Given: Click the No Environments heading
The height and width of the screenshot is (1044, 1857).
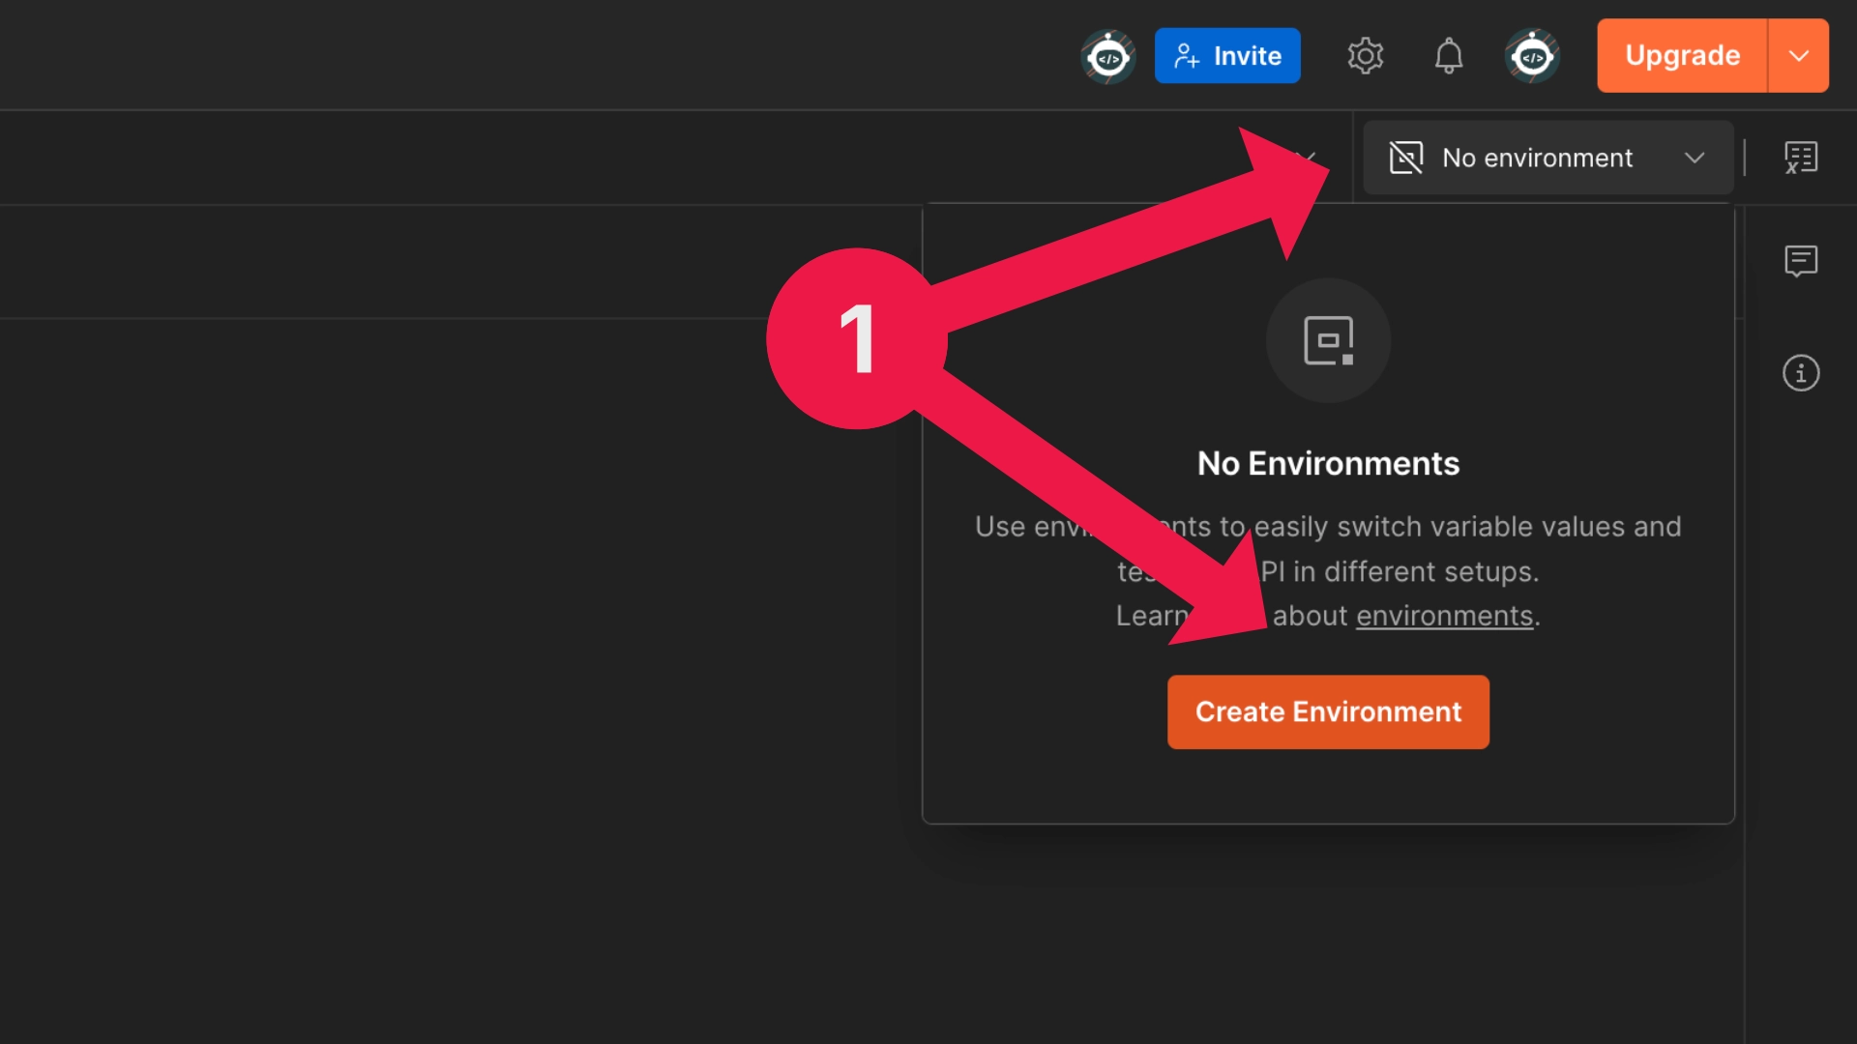Looking at the screenshot, I should (x=1328, y=464).
